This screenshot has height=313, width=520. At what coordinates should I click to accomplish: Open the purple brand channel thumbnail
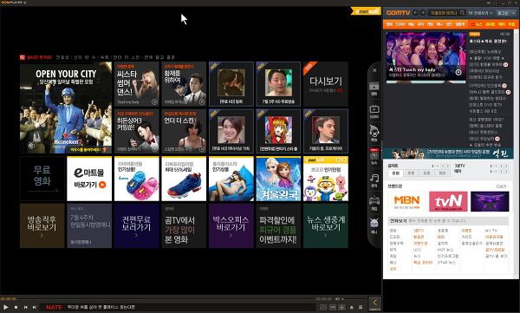pos(490,201)
